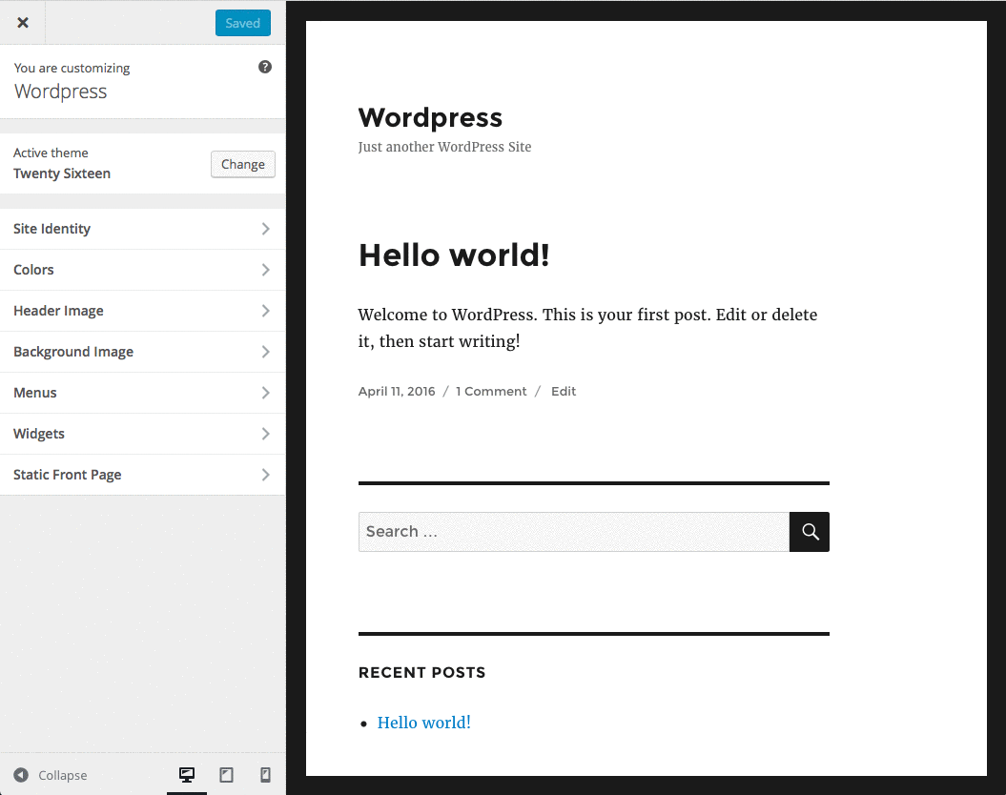Open the Header Image section

coord(142,311)
